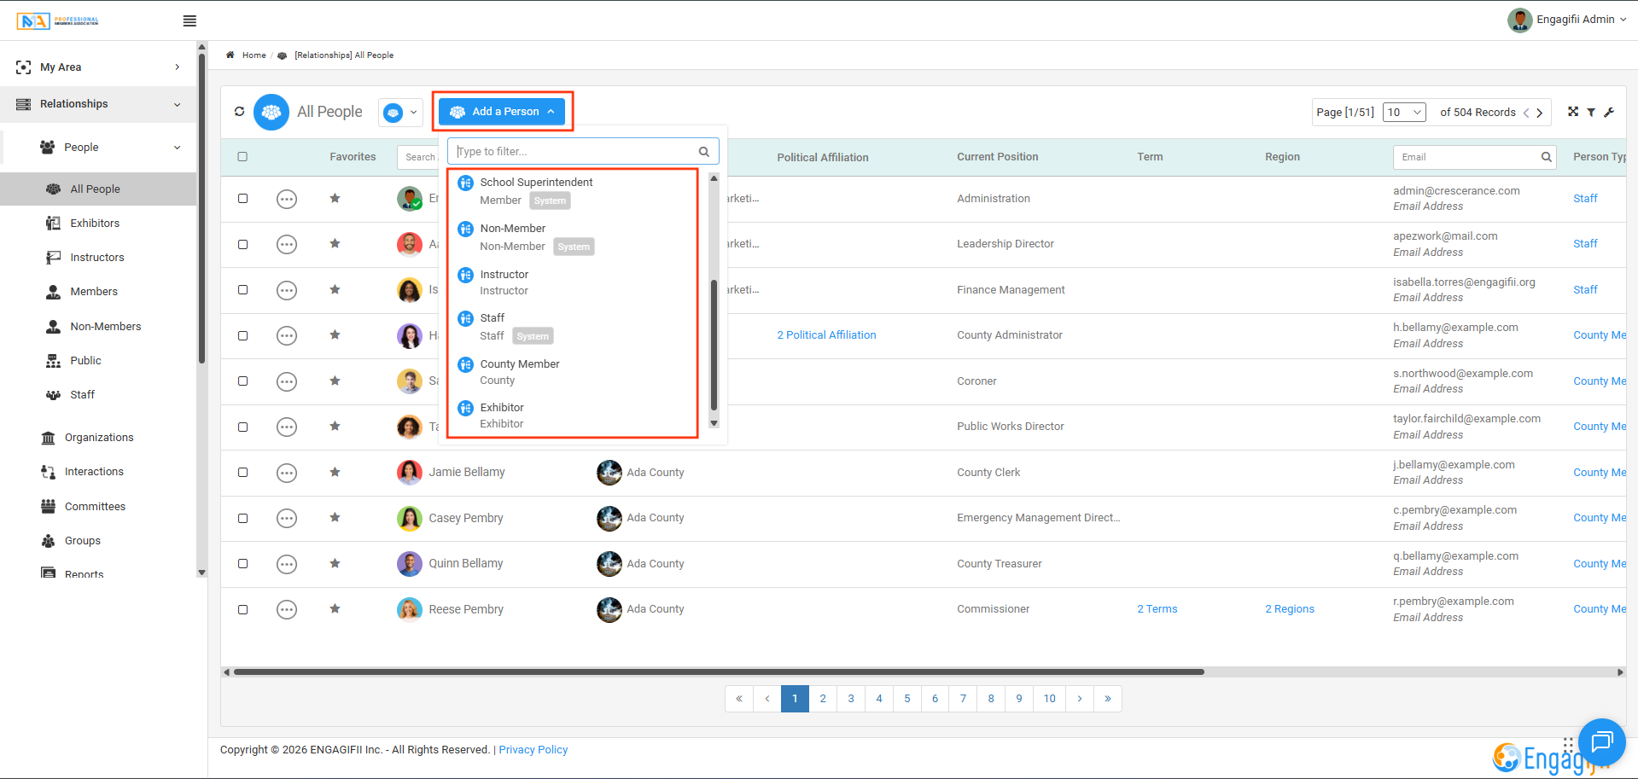
Task: Open the filter funnel icon
Action: point(1591,112)
